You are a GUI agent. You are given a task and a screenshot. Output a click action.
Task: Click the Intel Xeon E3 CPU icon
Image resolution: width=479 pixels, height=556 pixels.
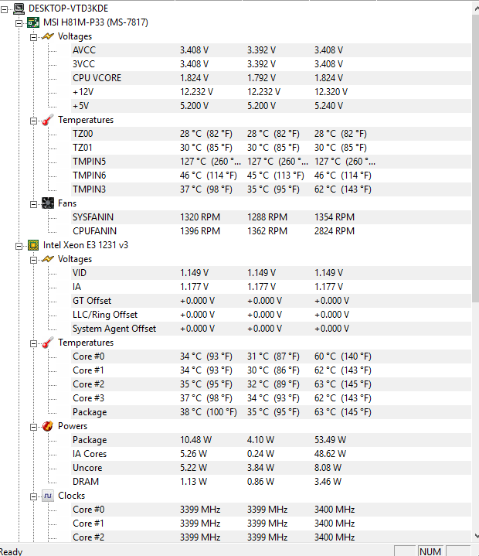[33, 245]
